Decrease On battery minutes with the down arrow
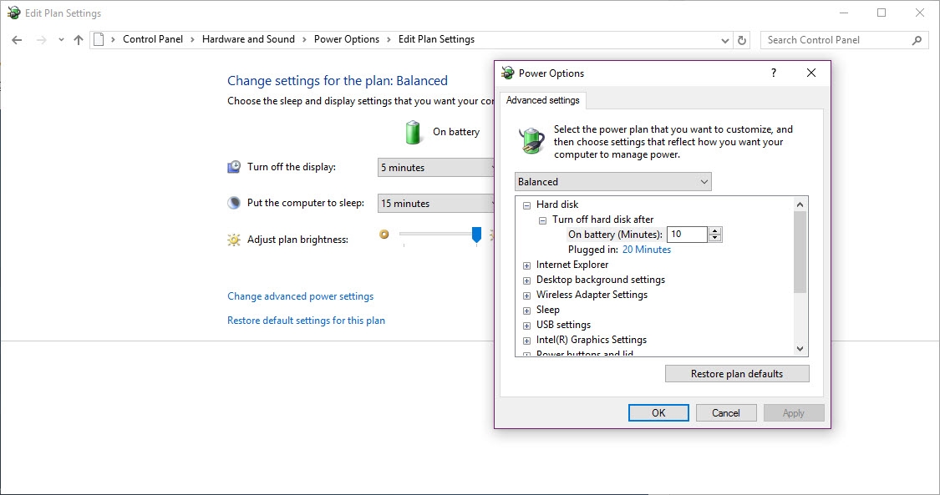 click(x=714, y=238)
